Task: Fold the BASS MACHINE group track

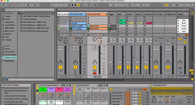Action: [106, 14]
